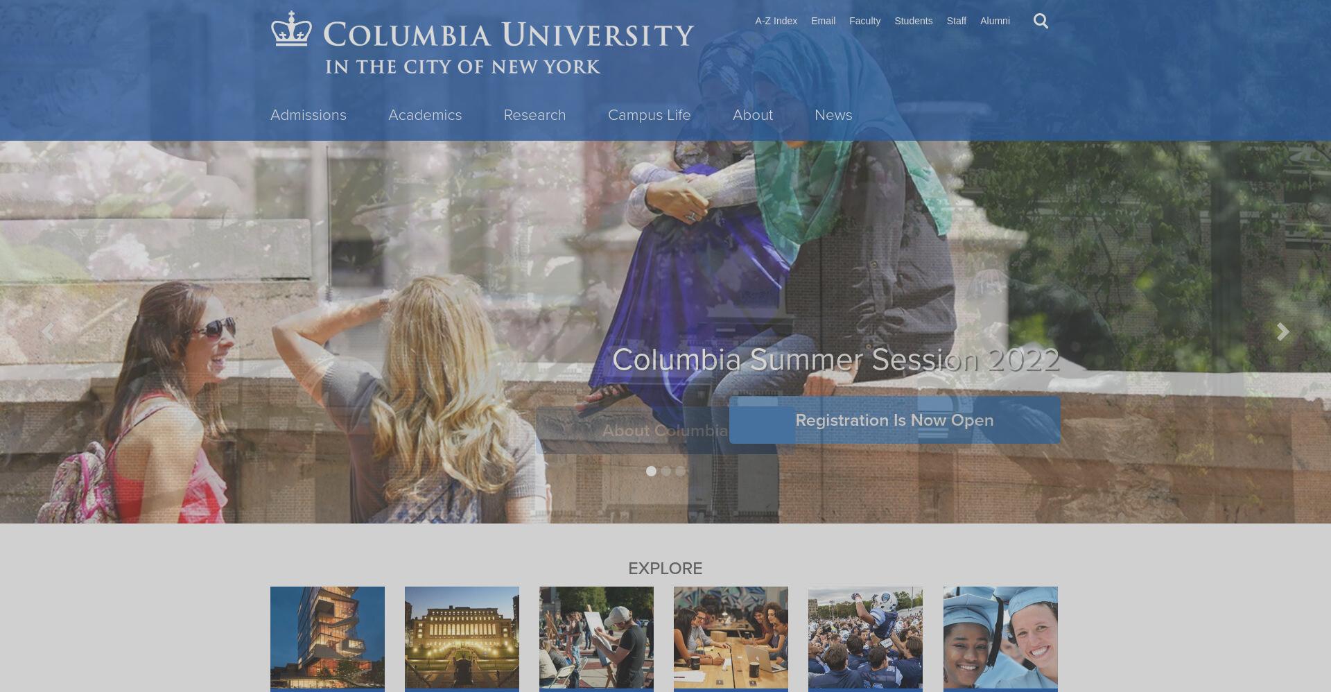Select the third carousel dot indicator

tap(681, 472)
